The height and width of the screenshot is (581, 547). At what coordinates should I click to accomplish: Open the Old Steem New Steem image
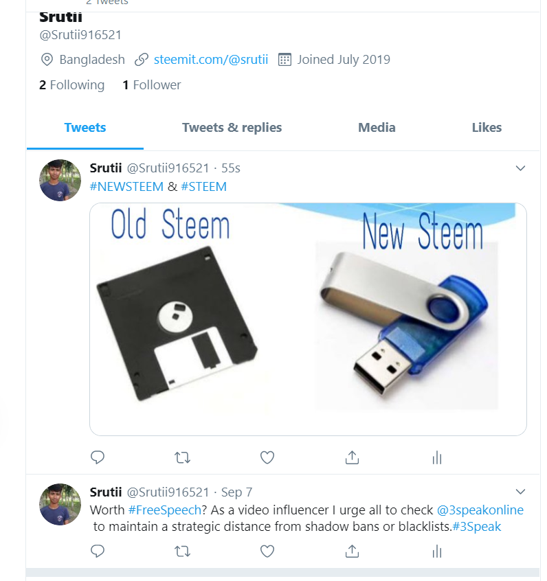coord(308,319)
